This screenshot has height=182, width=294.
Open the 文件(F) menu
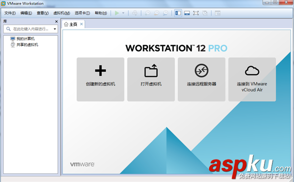pos(10,13)
